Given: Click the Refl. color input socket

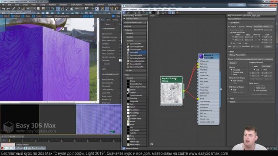Looking at the screenshot, I should click(198, 64).
